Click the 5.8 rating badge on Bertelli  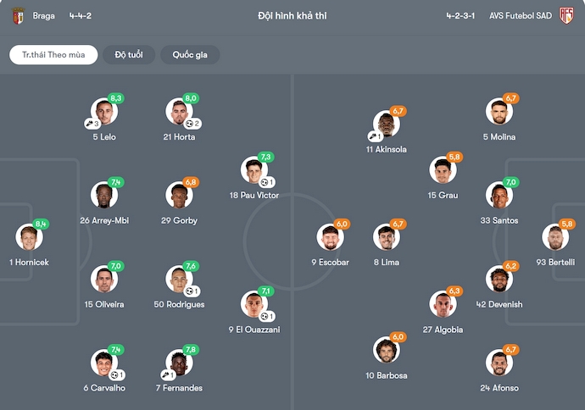568,224
